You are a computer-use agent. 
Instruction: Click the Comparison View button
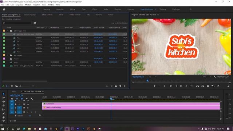pyautogui.click(x=213, y=86)
